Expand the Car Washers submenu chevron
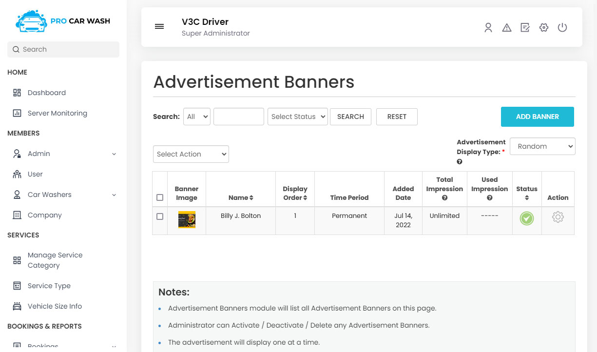 (114, 195)
